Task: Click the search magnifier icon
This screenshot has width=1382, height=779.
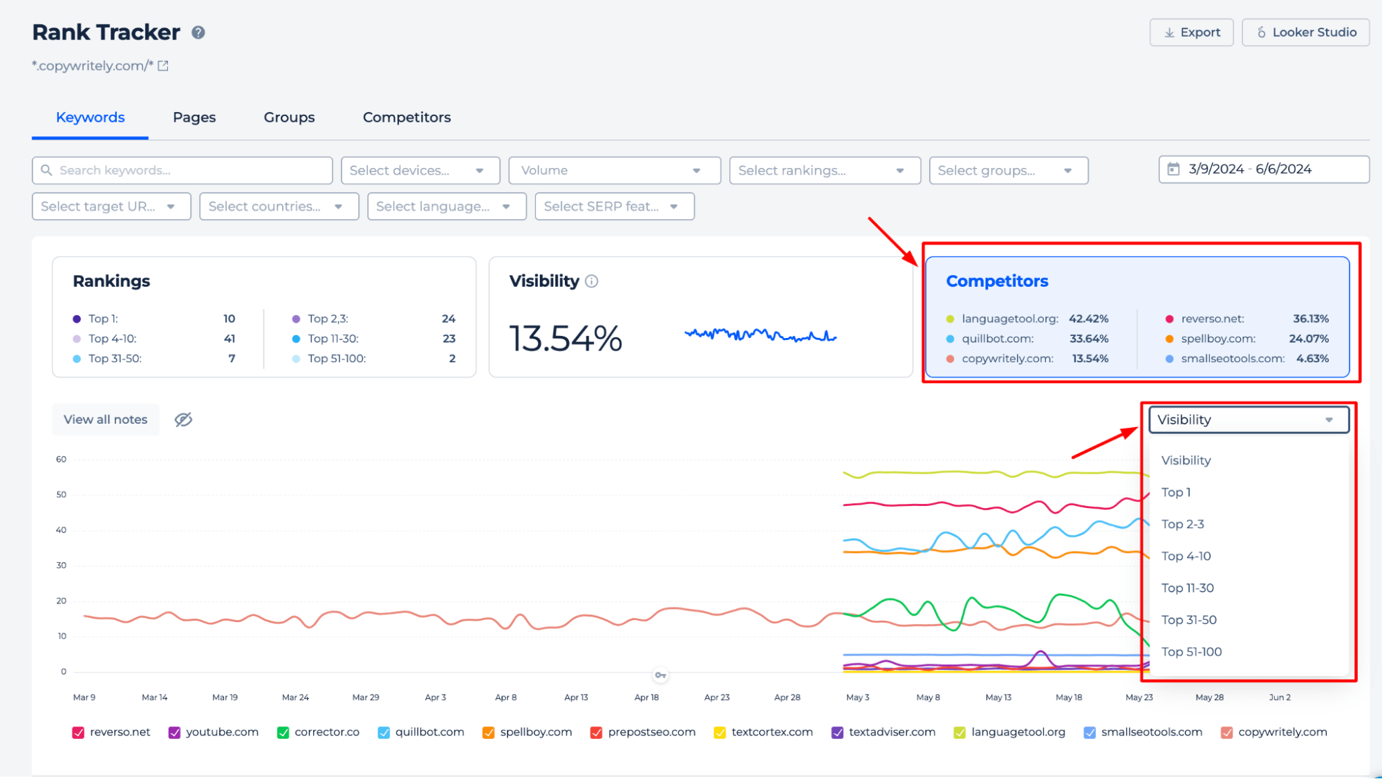Action: pyautogui.click(x=46, y=170)
